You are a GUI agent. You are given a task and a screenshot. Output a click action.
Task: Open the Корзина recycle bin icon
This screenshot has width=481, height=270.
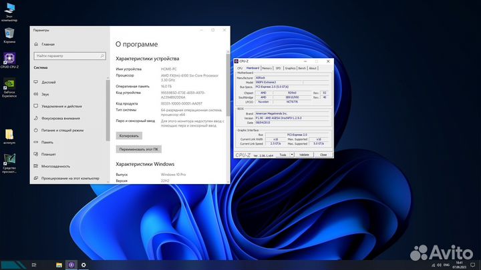(x=9, y=35)
